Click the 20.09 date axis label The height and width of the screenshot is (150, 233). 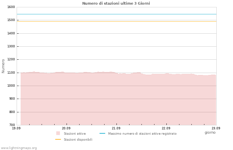point(66,128)
